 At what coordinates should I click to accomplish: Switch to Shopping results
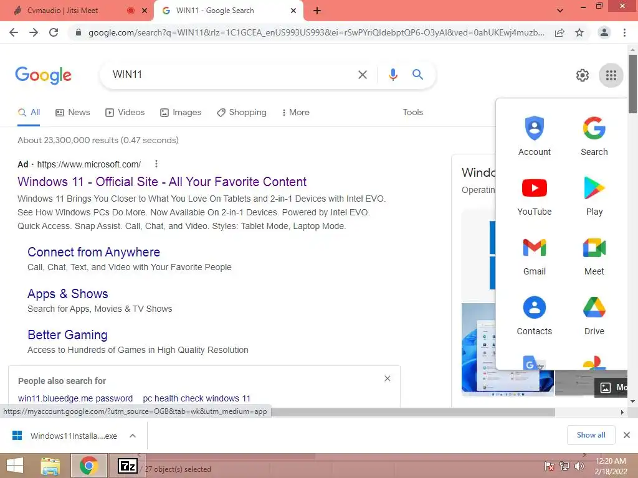(x=242, y=113)
